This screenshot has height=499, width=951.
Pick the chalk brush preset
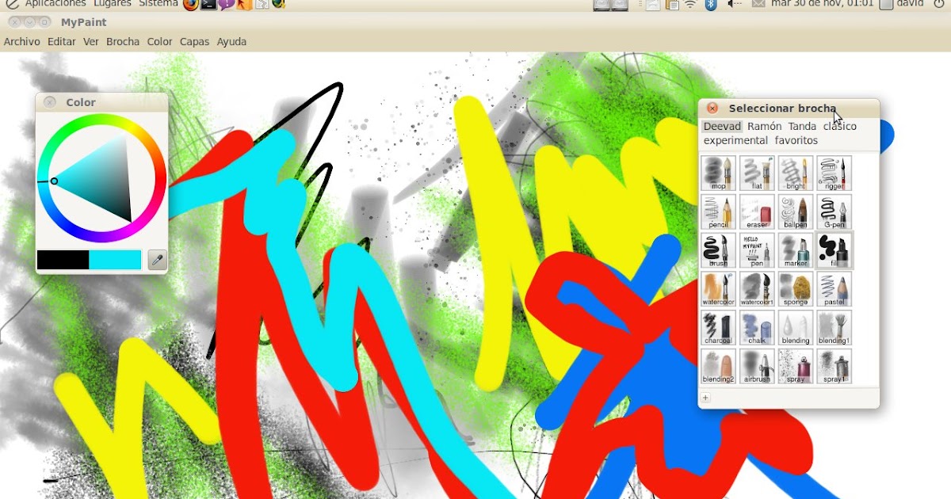point(756,326)
